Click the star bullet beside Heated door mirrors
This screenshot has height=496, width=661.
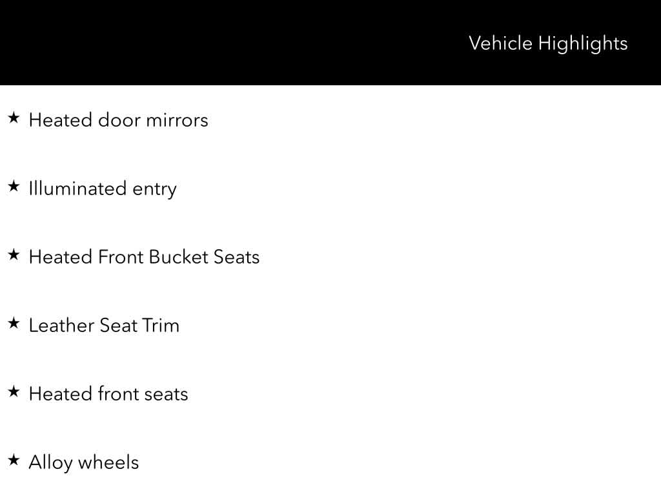[14, 118]
